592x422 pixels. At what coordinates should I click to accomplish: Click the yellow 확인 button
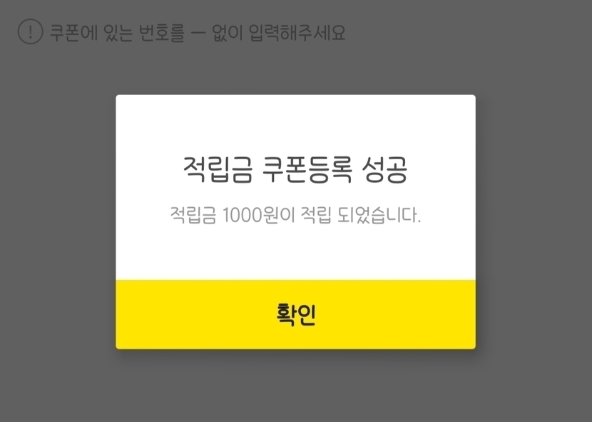[295, 315]
